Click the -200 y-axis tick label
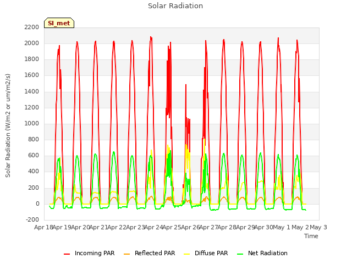Image resolution: width=352 pixels, height=264 pixels. coord(32,219)
